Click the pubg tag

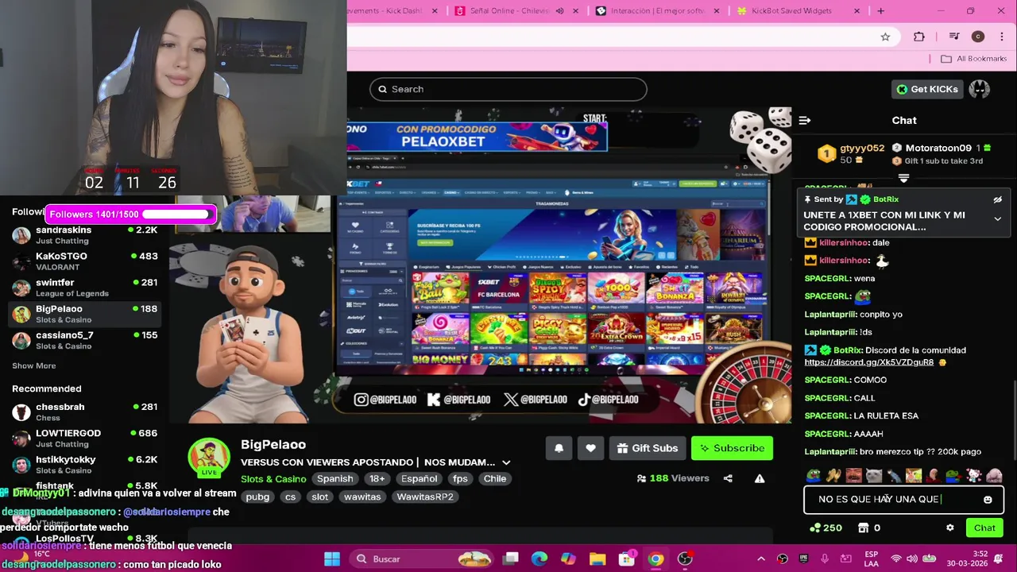click(257, 497)
